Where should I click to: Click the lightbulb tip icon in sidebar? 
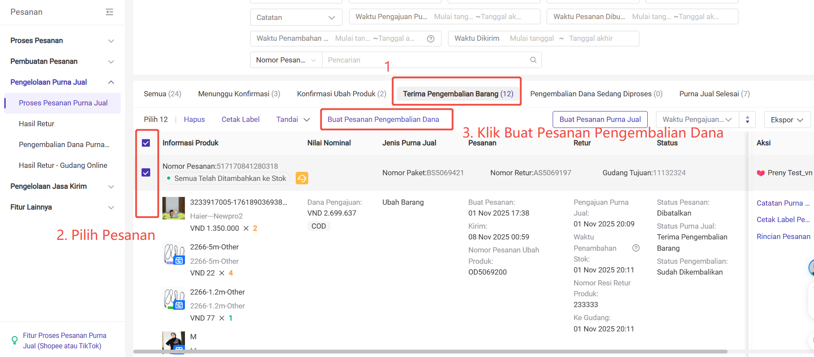[14, 341]
